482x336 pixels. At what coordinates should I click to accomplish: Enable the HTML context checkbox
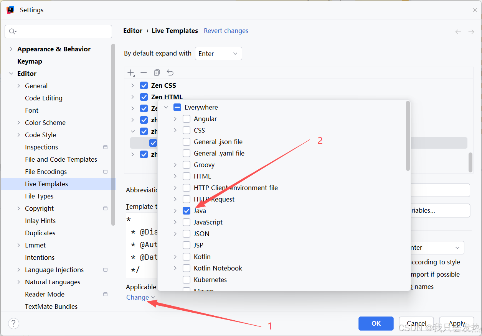(x=187, y=176)
